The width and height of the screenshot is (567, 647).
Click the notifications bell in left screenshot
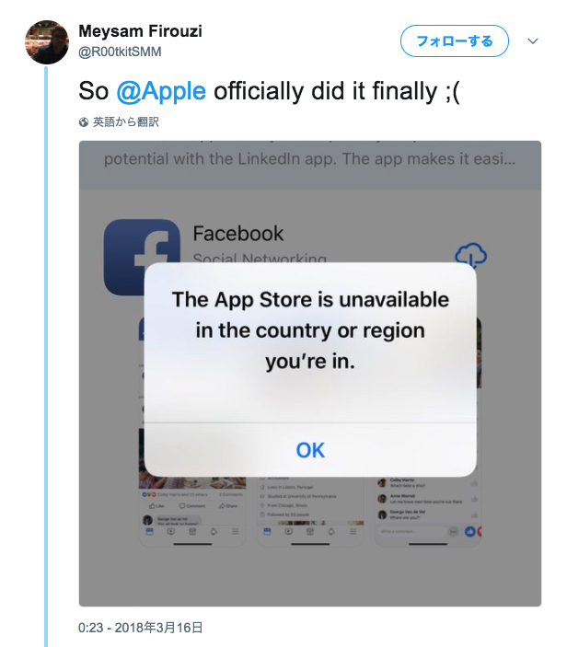214,532
